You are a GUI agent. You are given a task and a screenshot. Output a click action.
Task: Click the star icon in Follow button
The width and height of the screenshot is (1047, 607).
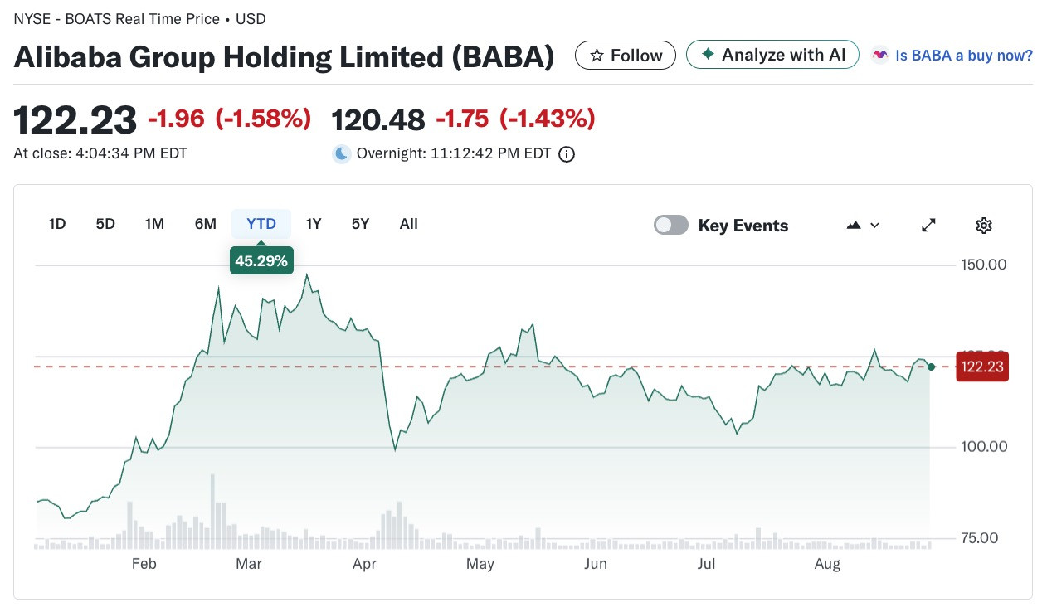[x=597, y=56]
